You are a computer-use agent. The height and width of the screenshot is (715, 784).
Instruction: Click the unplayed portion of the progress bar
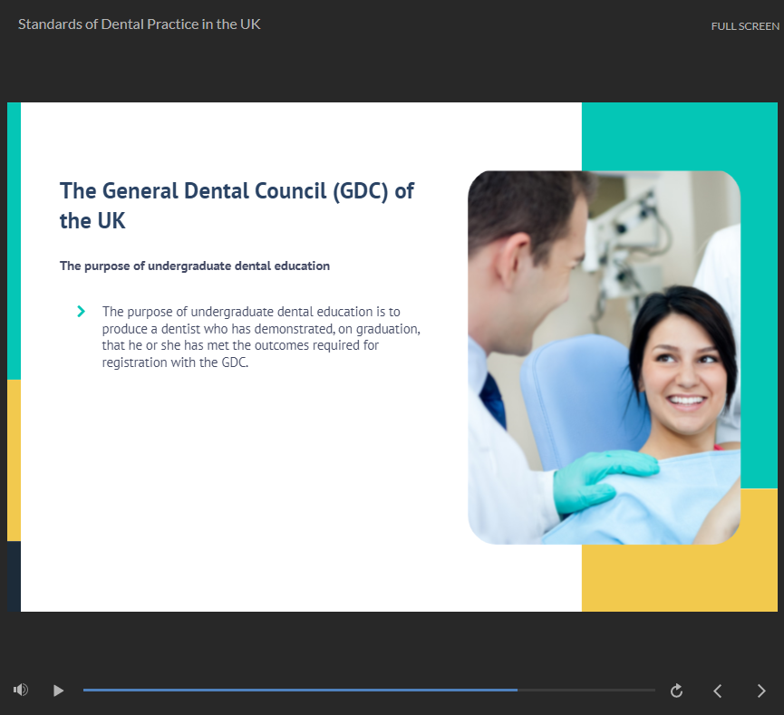[586, 690]
